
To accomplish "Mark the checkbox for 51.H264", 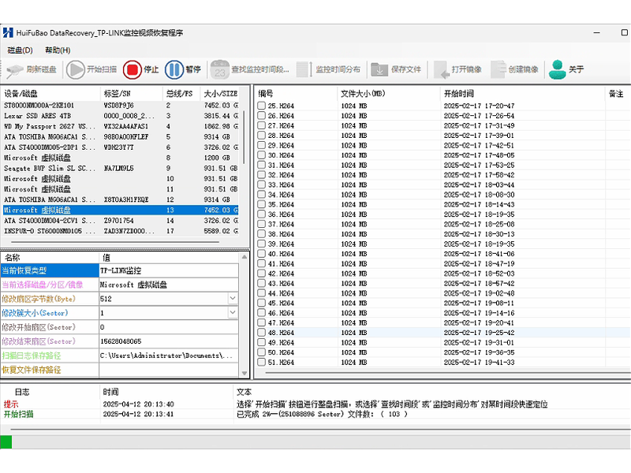I will click(x=262, y=362).
